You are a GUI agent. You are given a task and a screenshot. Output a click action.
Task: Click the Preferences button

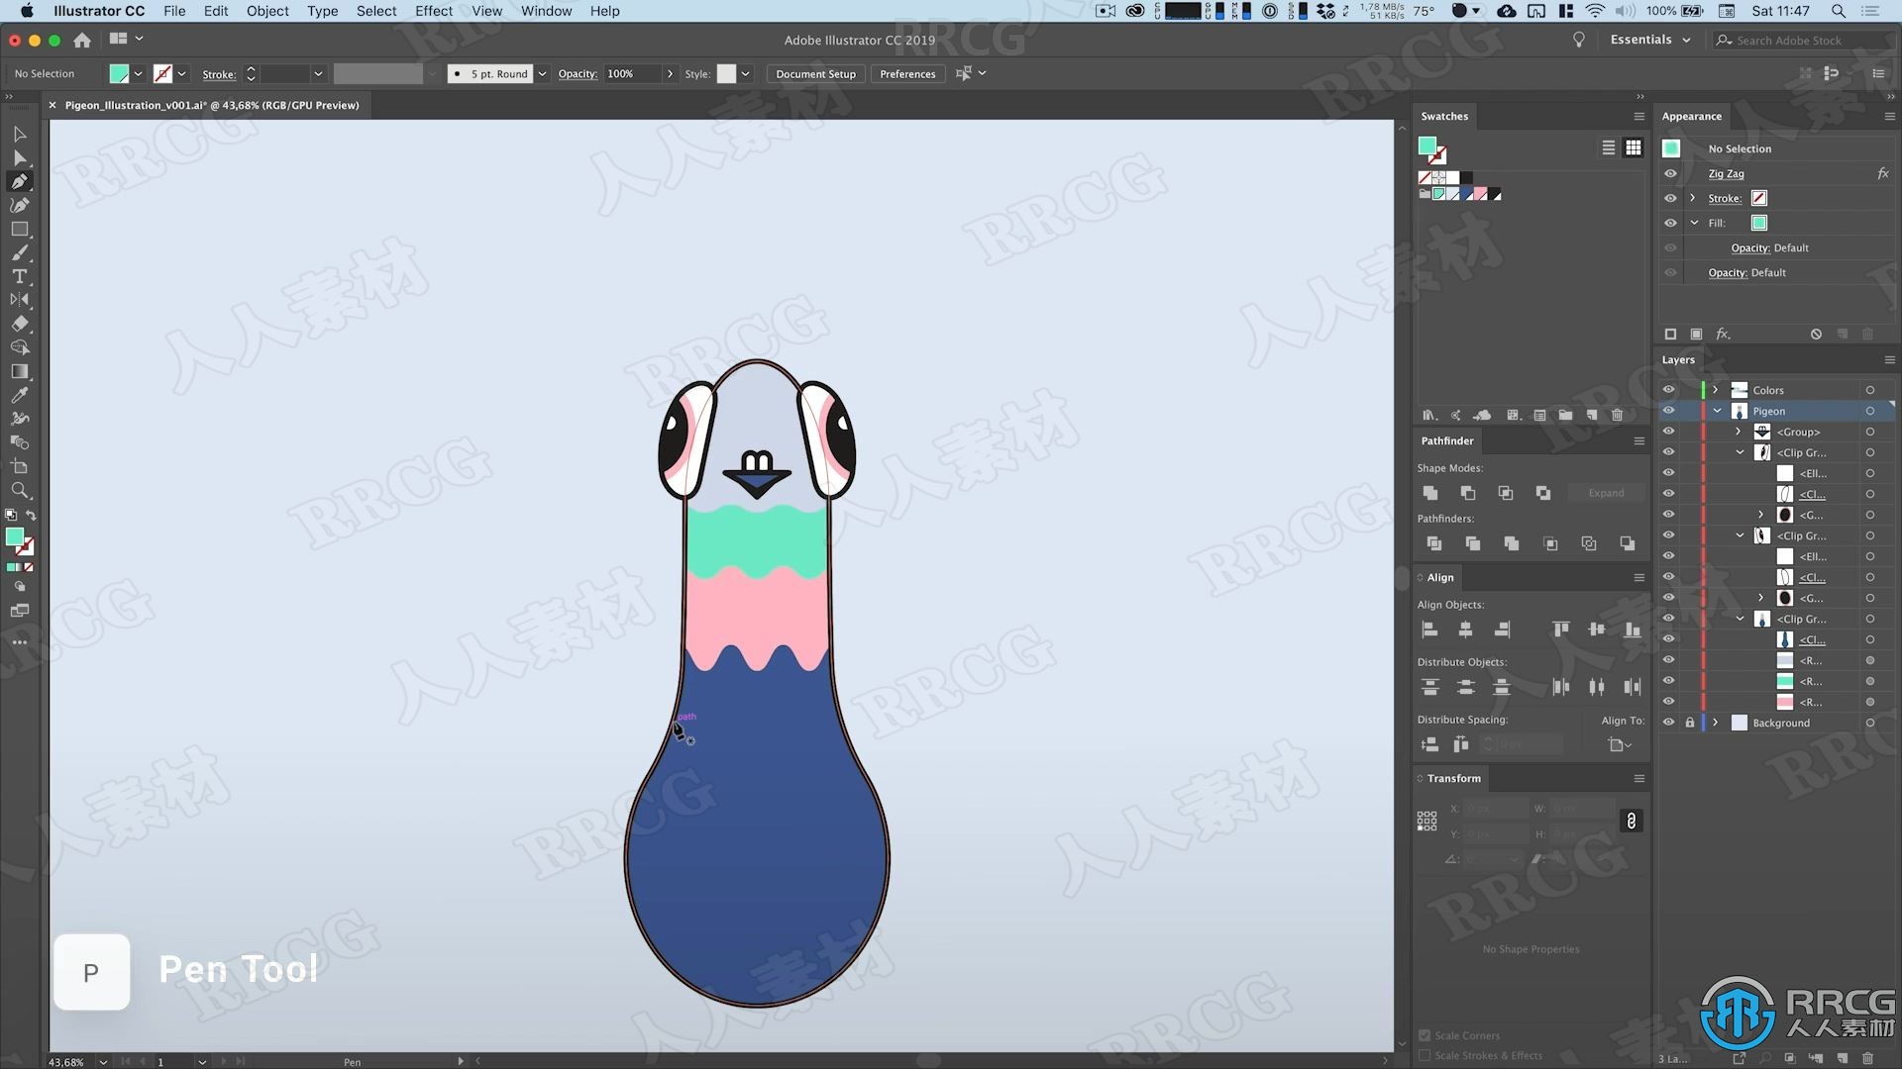[907, 74]
